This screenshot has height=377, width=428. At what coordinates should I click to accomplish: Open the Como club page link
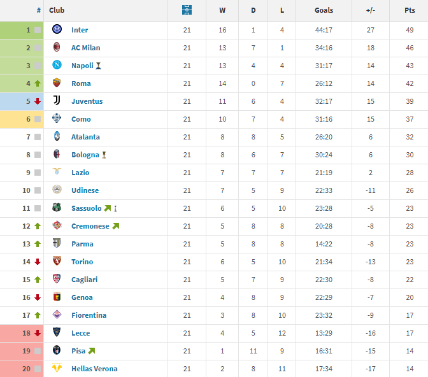(81, 119)
